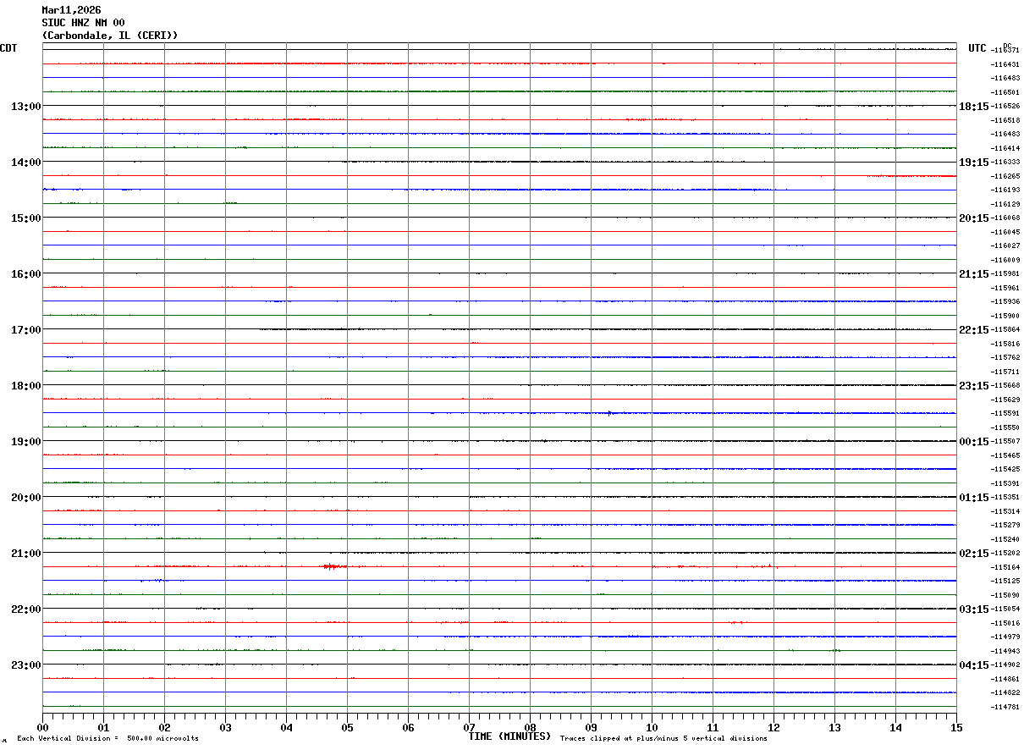The width and height of the screenshot is (1024, 750).
Task: Click the 'Each Vertical Division = 500.00 microvolts' note
Action: (107, 738)
